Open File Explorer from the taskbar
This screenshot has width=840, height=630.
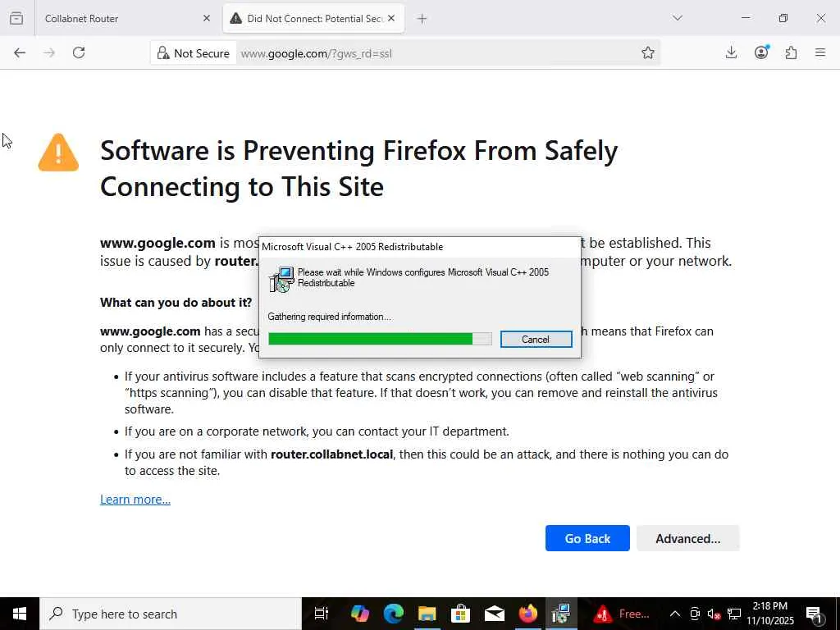coord(427,614)
